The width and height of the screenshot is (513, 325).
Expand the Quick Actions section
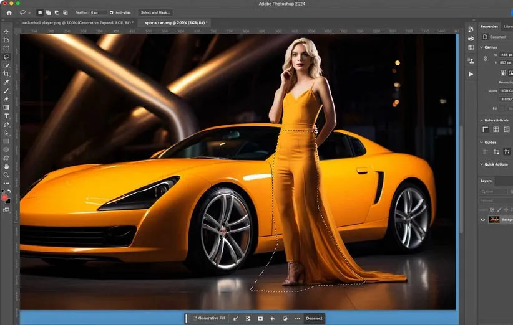pyautogui.click(x=481, y=164)
